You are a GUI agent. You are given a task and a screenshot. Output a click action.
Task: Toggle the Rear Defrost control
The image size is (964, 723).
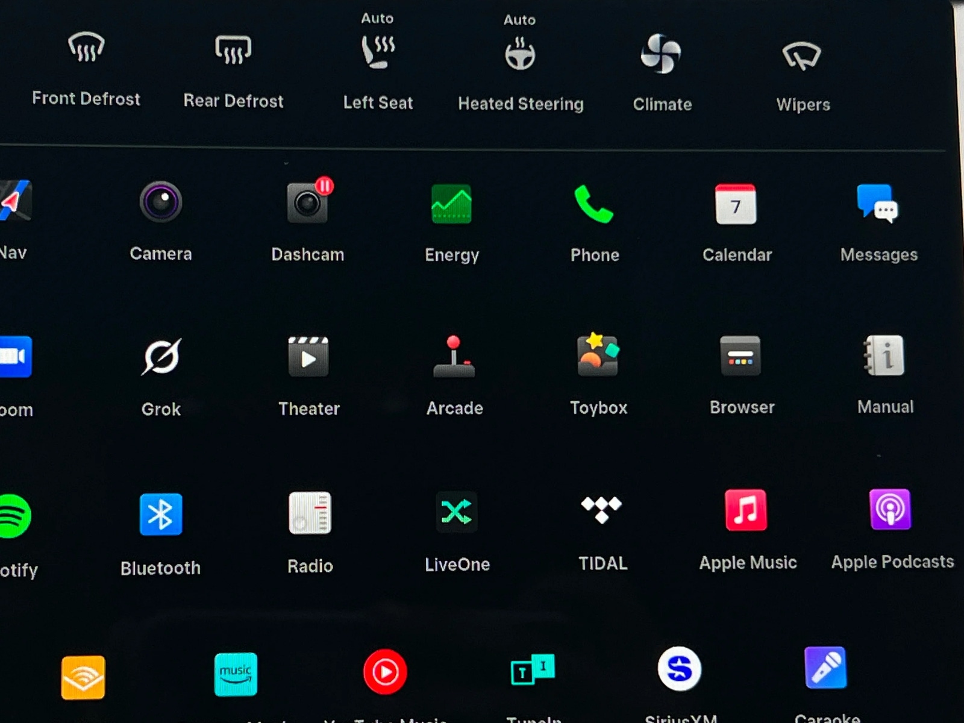pyautogui.click(x=233, y=49)
